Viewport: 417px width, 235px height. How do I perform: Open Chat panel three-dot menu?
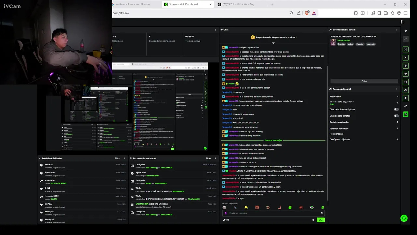pyautogui.click(x=324, y=30)
